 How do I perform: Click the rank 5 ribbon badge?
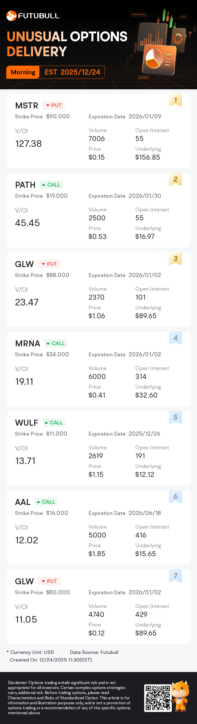175,417
